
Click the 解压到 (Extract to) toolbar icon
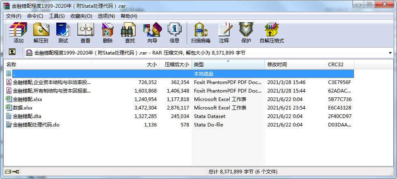pyautogui.click(x=41, y=29)
